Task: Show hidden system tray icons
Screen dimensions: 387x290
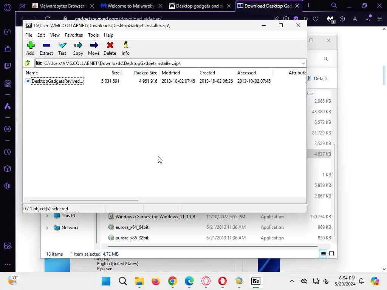Action: [292, 281]
